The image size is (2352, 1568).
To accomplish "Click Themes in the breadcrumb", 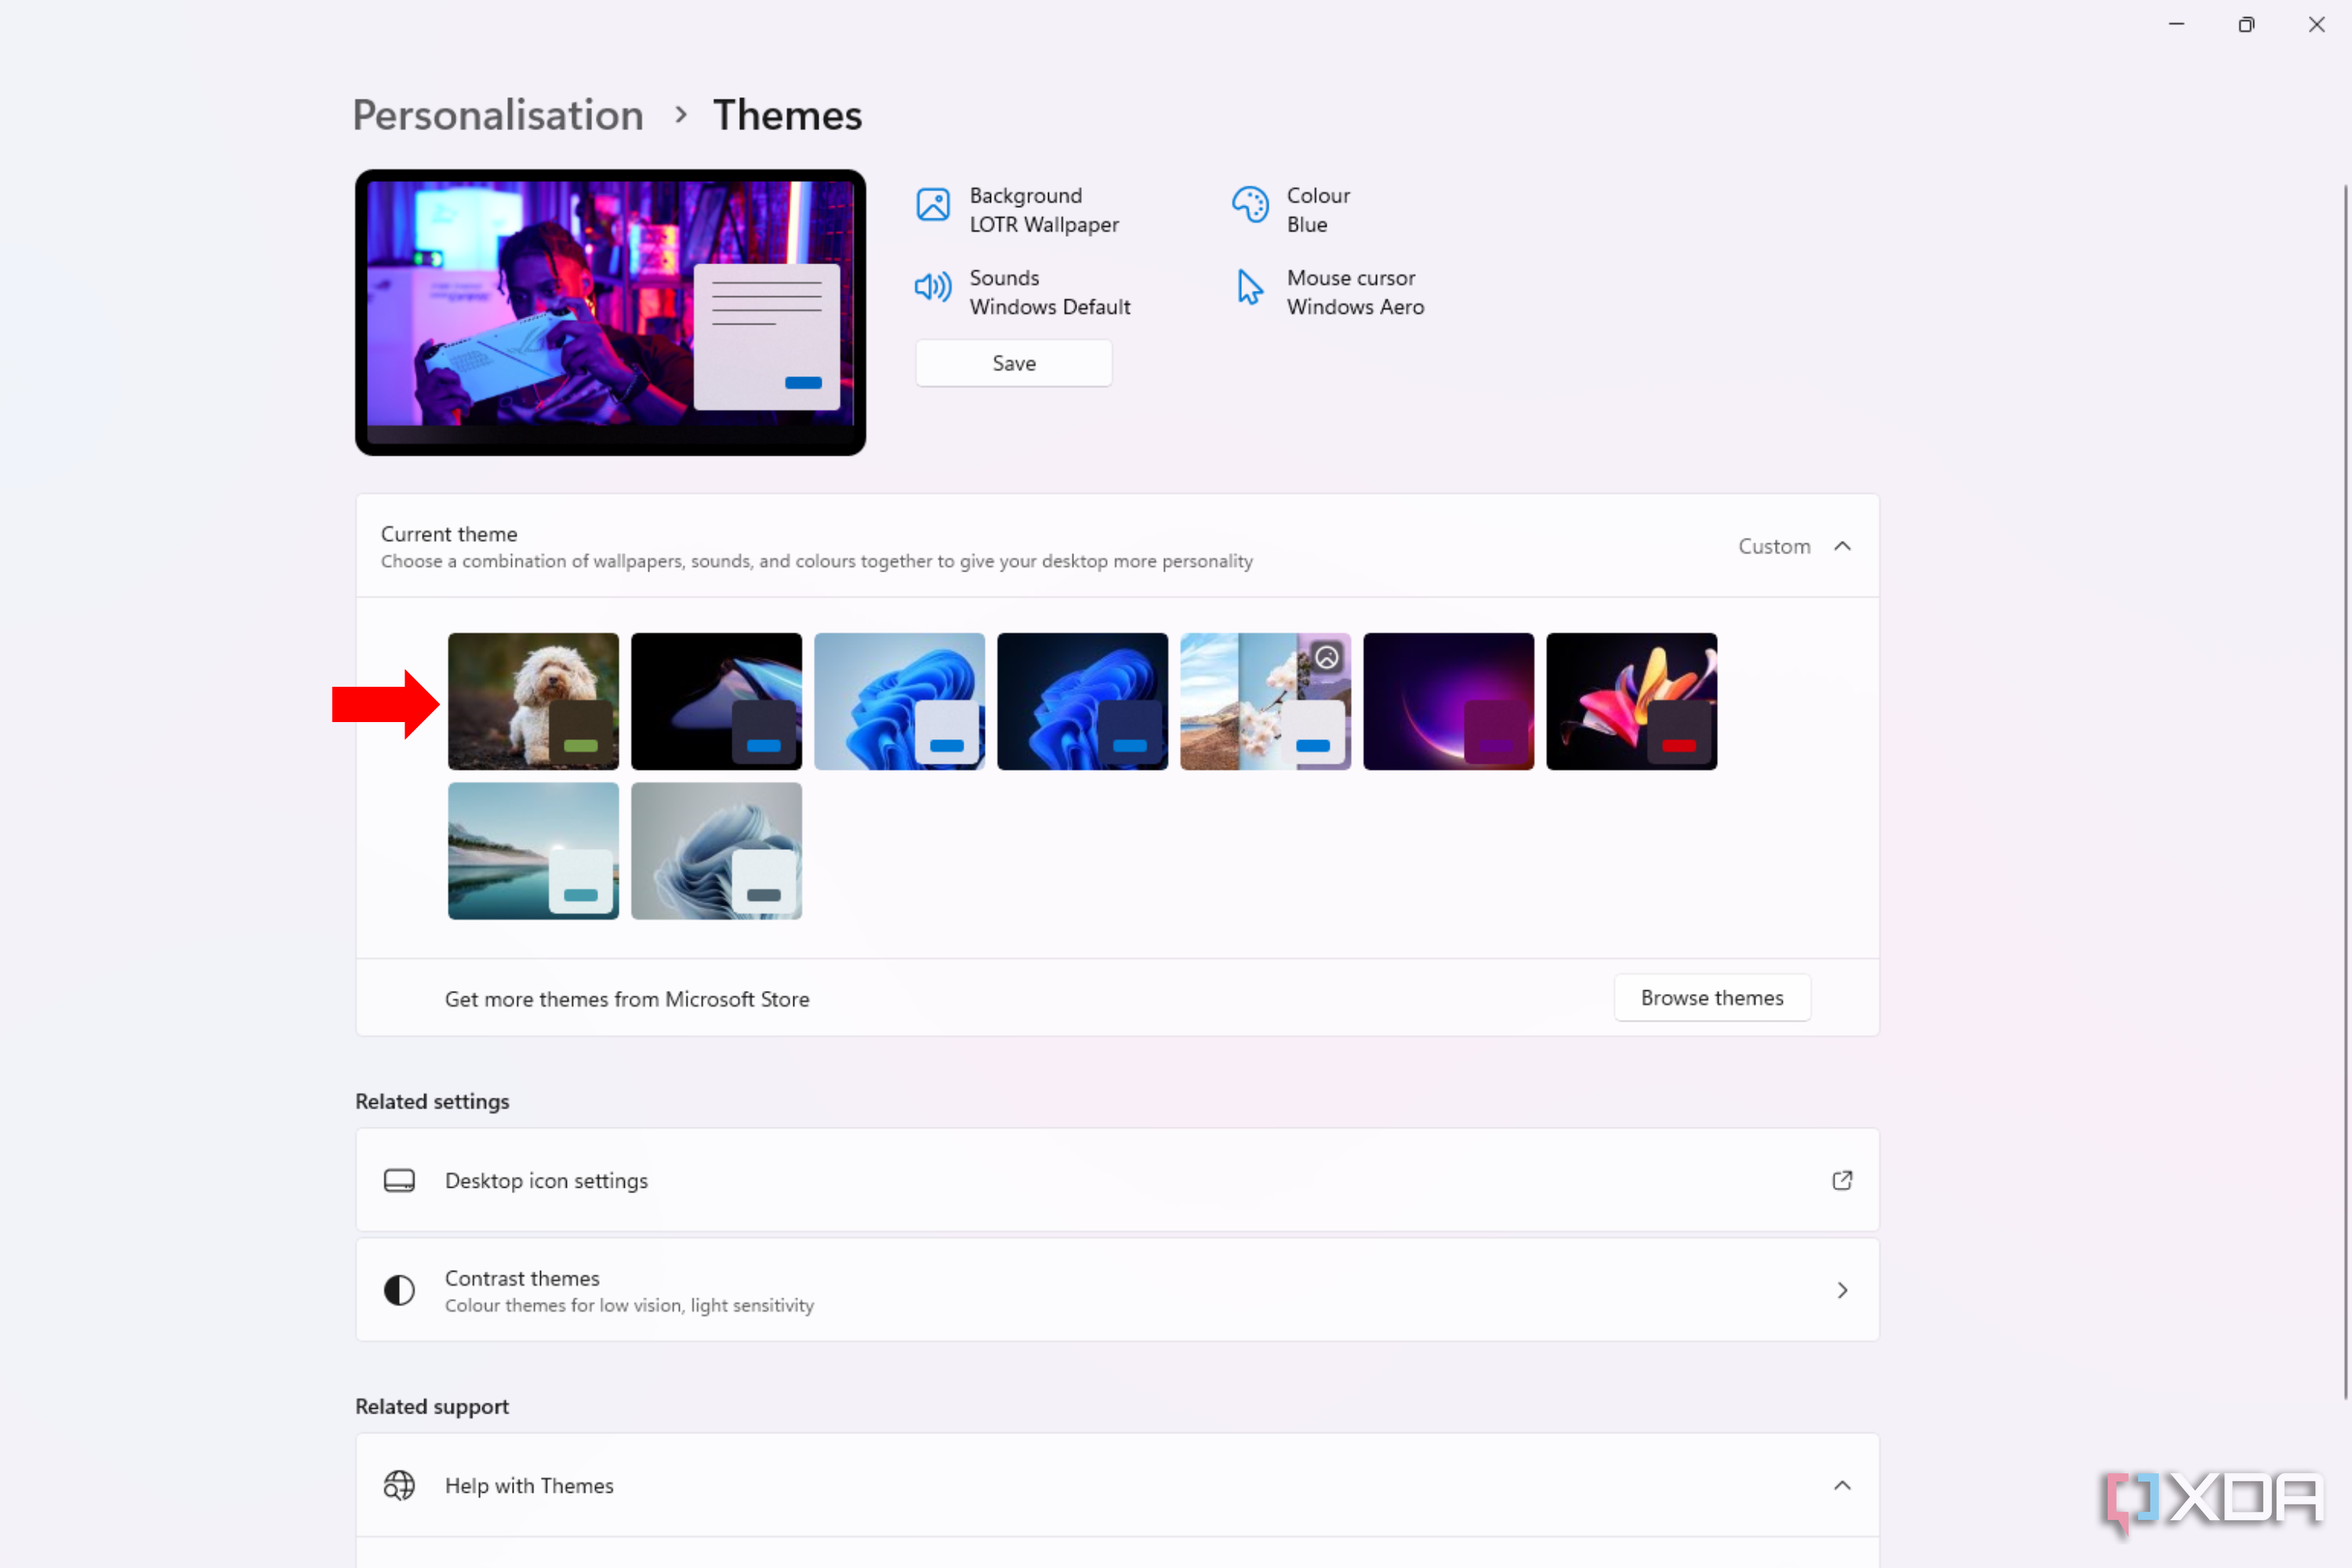I will tap(787, 114).
